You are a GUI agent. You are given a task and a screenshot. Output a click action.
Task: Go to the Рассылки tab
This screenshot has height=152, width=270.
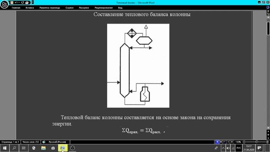[x=84, y=8]
